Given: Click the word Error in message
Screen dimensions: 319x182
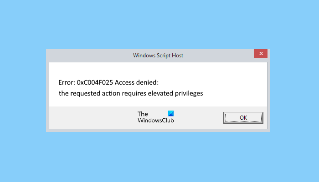Looking at the screenshot, I should click(x=66, y=82).
